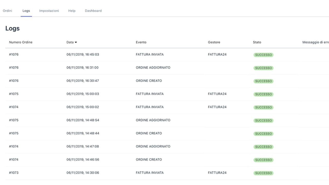The height and width of the screenshot is (185, 329).
Task: Click ORDINE CREATO event at 16:30:47
Action: click(x=149, y=81)
